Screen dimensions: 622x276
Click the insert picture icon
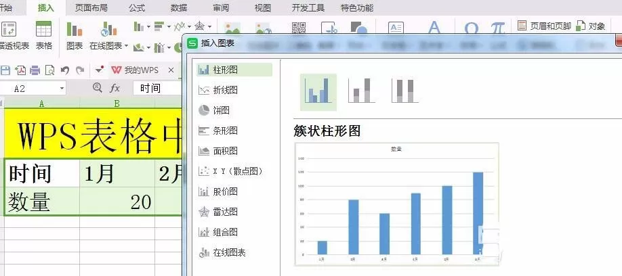pyautogui.click(x=232, y=28)
